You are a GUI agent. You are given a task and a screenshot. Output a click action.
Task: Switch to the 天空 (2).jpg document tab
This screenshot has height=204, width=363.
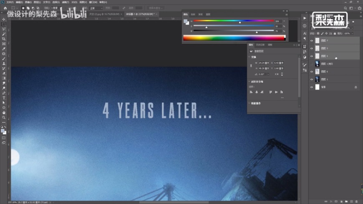(x=104, y=14)
